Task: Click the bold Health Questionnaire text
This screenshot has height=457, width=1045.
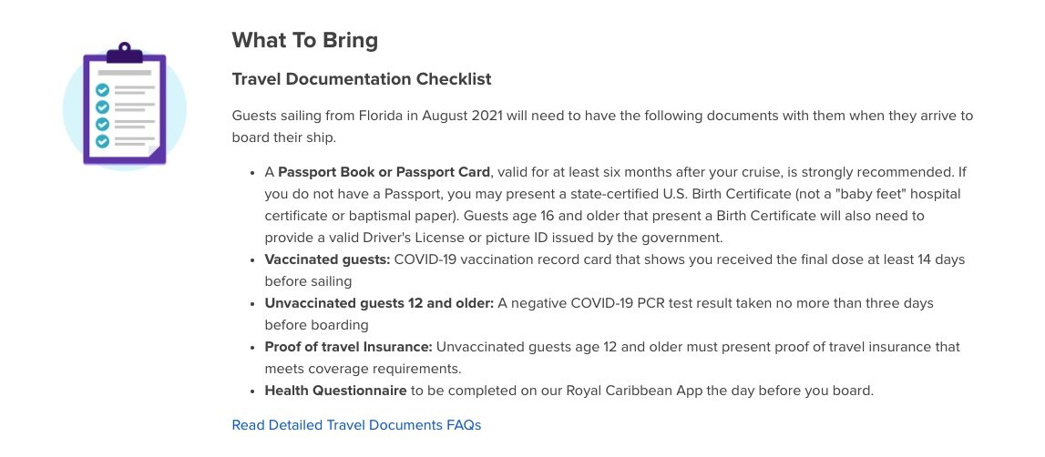Action: tap(335, 391)
